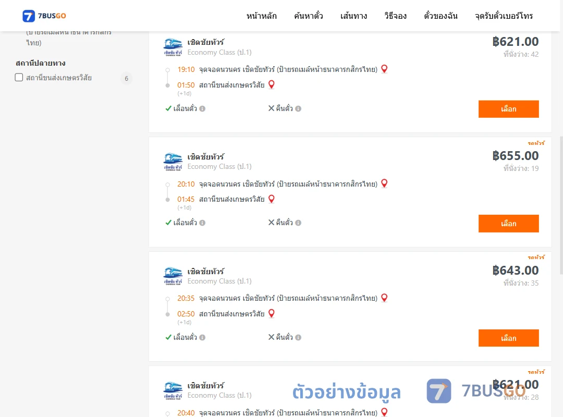Show เลื่อนตั๋ว info icon on ฿621.00 trip
Viewport: 563px width, 417px height.
tap(202, 108)
